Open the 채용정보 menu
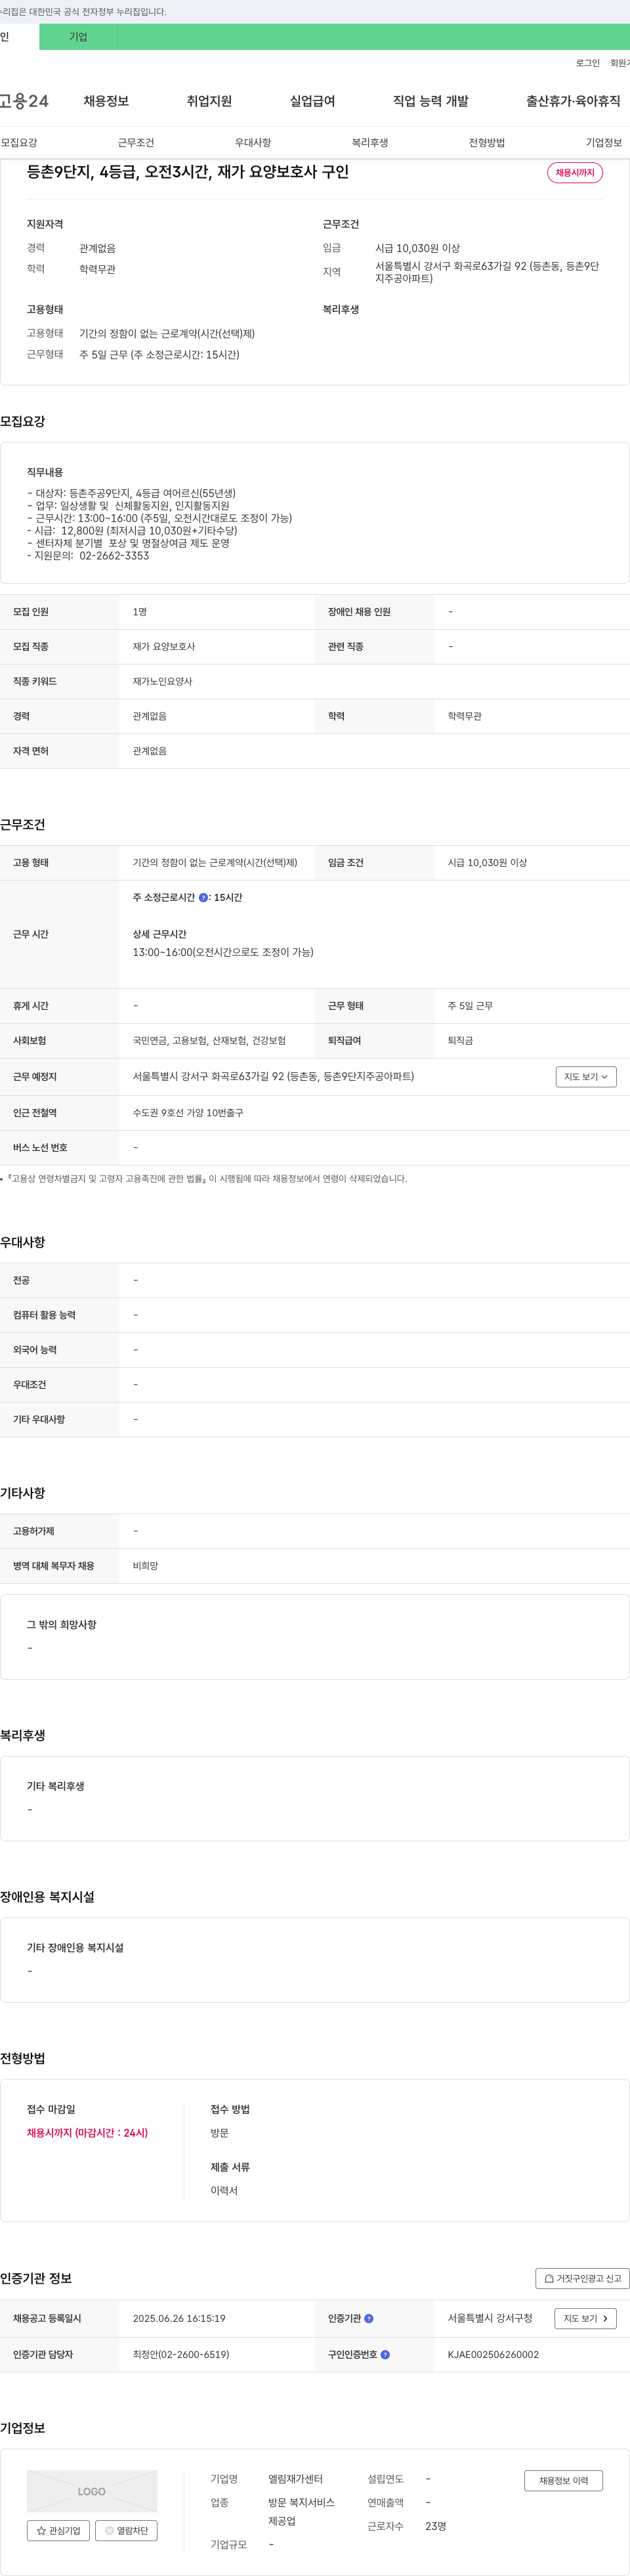 (x=106, y=101)
